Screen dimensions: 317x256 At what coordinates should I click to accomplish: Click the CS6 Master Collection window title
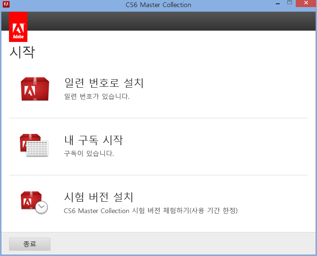[158, 5]
